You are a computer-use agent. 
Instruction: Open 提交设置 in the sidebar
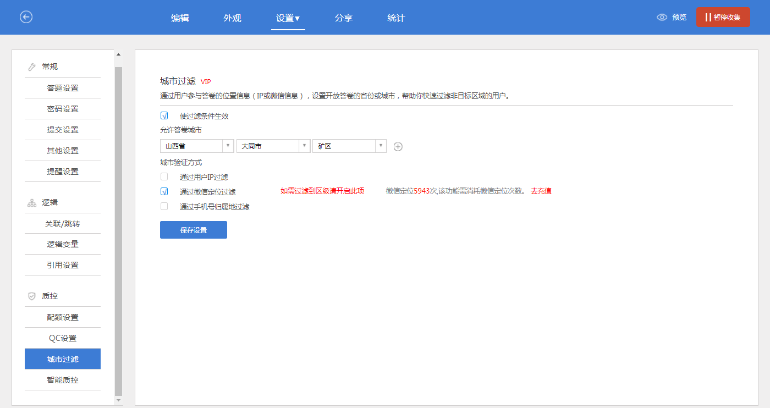(x=63, y=130)
